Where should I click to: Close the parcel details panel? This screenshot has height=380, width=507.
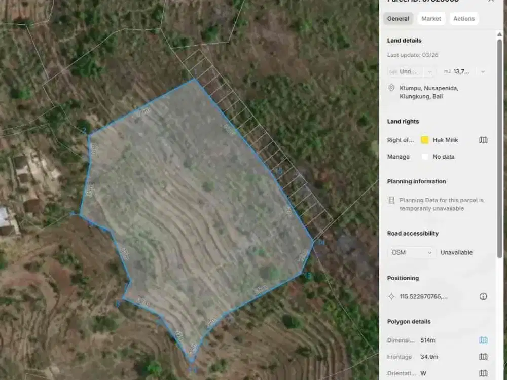click(x=491, y=1)
